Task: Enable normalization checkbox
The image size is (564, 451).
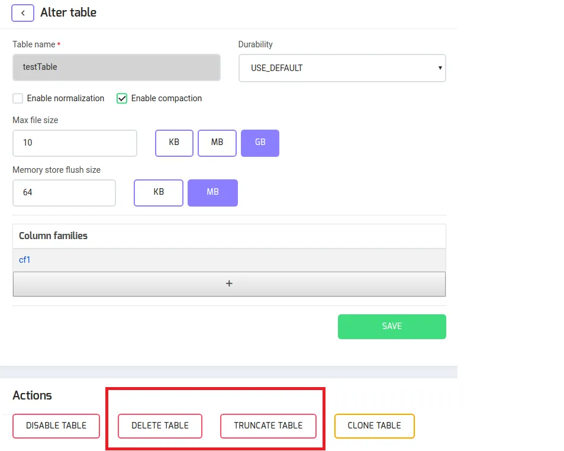Action: click(x=18, y=98)
